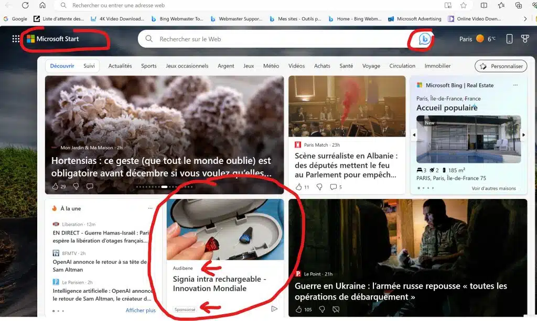
Task: Click 'Voir d'autres maisons' link
Action: click(493, 189)
